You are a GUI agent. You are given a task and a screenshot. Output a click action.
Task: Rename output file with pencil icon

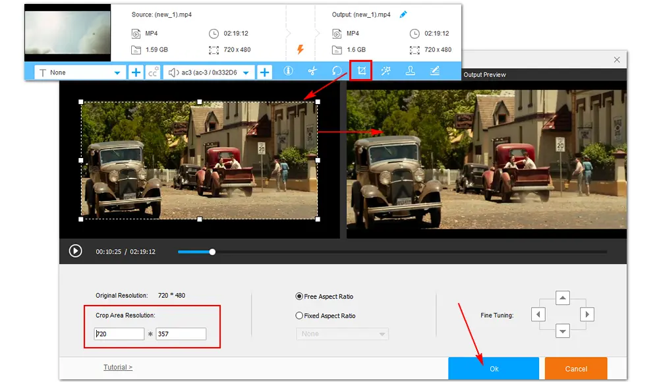(x=403, y=14)
